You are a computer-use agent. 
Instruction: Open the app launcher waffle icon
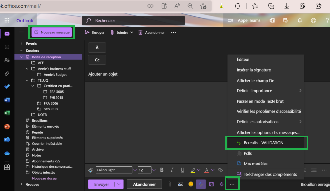pos(7,20)
